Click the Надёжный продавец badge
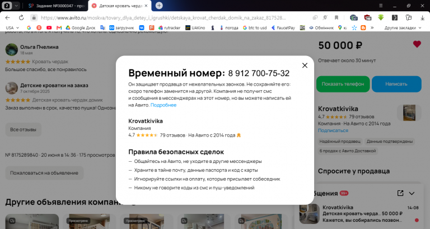This screenshot has height=229, width=430. point(340,142)
